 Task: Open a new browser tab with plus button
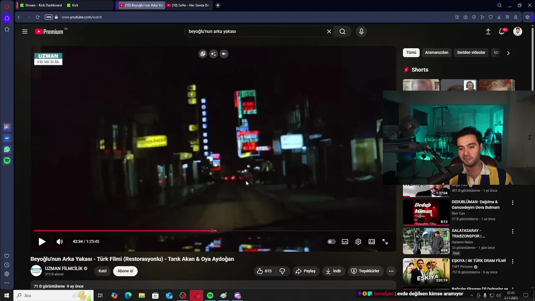(x=218, y=5)
